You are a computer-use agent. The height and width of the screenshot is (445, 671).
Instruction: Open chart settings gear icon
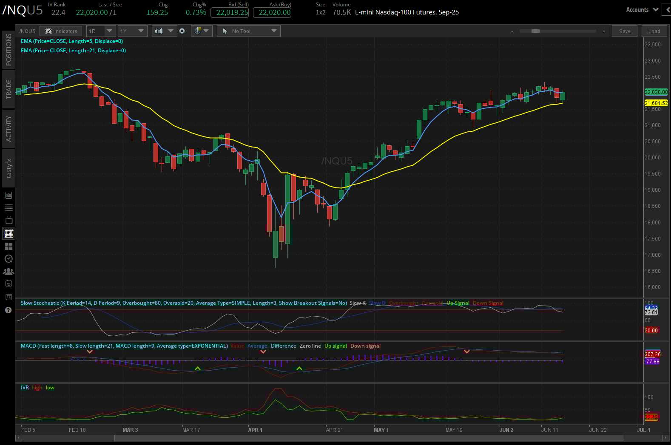tap(182, 31)
